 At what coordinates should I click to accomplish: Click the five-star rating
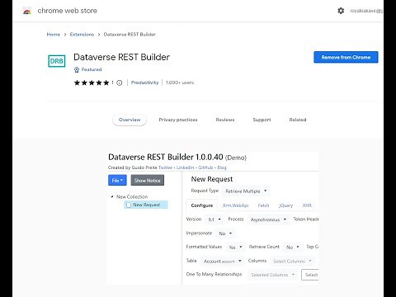(92, 82)
